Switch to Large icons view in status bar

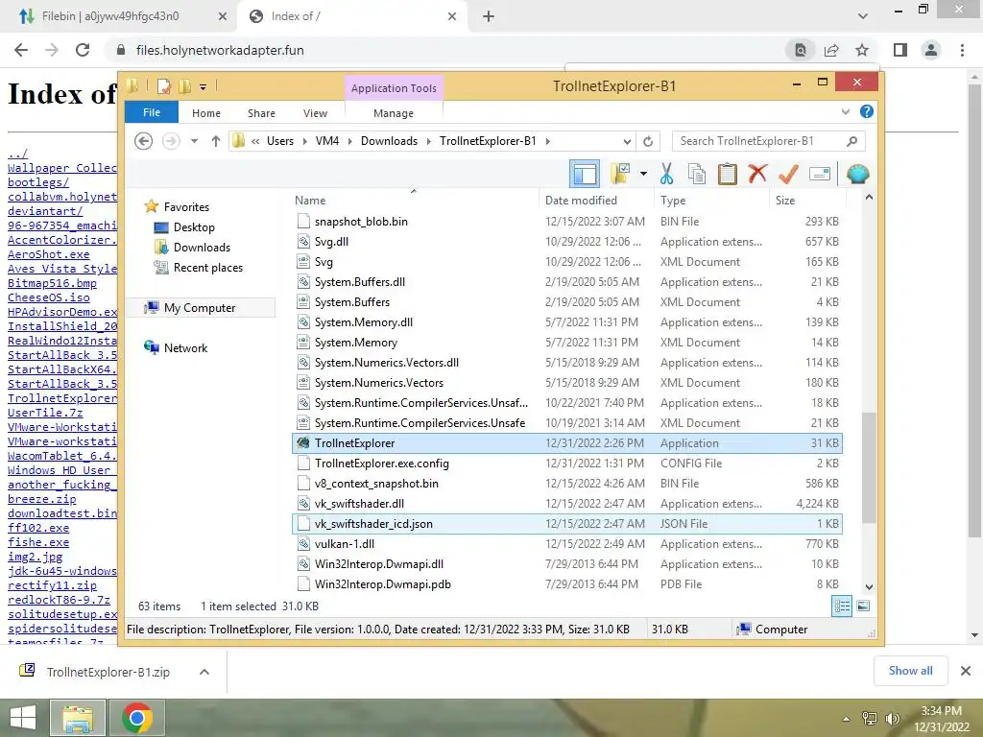(863, 606)
